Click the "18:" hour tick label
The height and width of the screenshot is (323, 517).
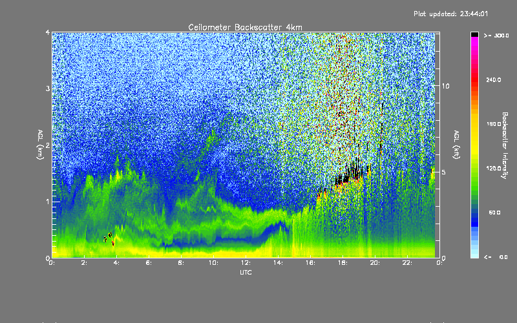click(x=343, y=263)
